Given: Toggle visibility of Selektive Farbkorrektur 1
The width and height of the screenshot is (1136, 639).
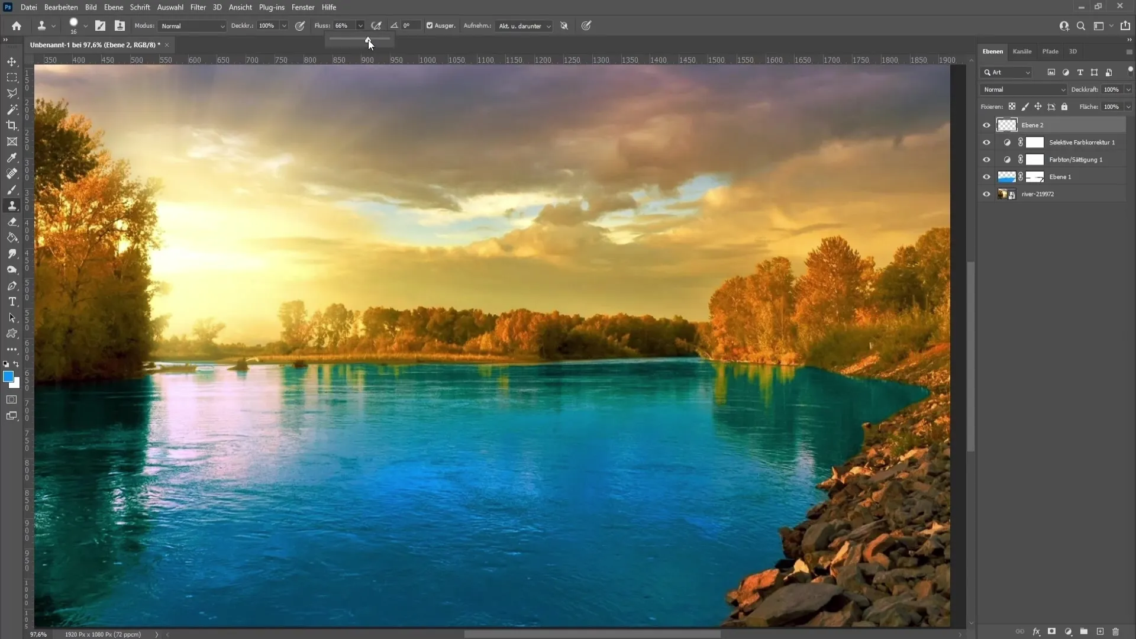Looking at the screenshot, I should 986,142.
